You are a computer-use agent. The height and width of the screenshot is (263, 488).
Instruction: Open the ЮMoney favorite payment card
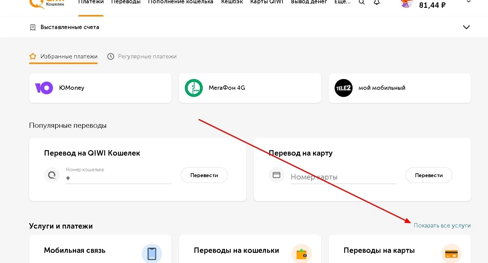(x=100, y=88)
